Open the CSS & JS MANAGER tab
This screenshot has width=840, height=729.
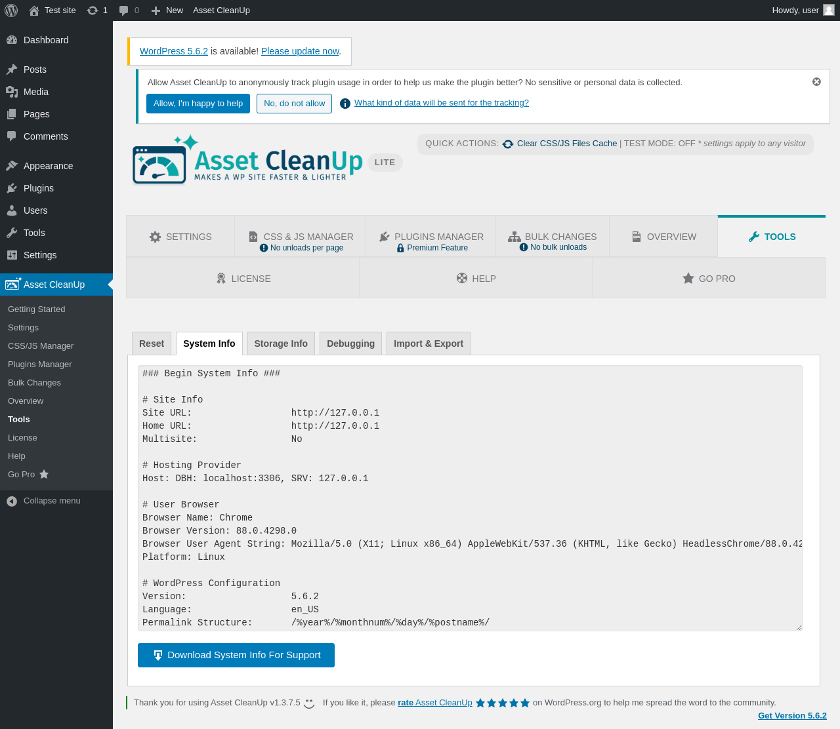(x=301, y=236)
